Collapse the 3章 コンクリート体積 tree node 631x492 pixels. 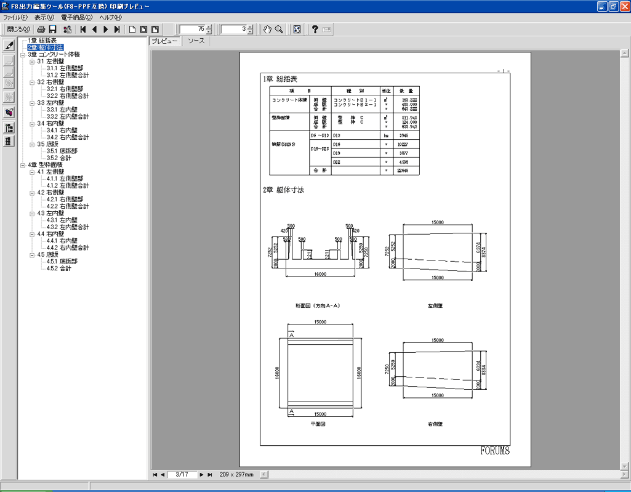pos(23,55)
